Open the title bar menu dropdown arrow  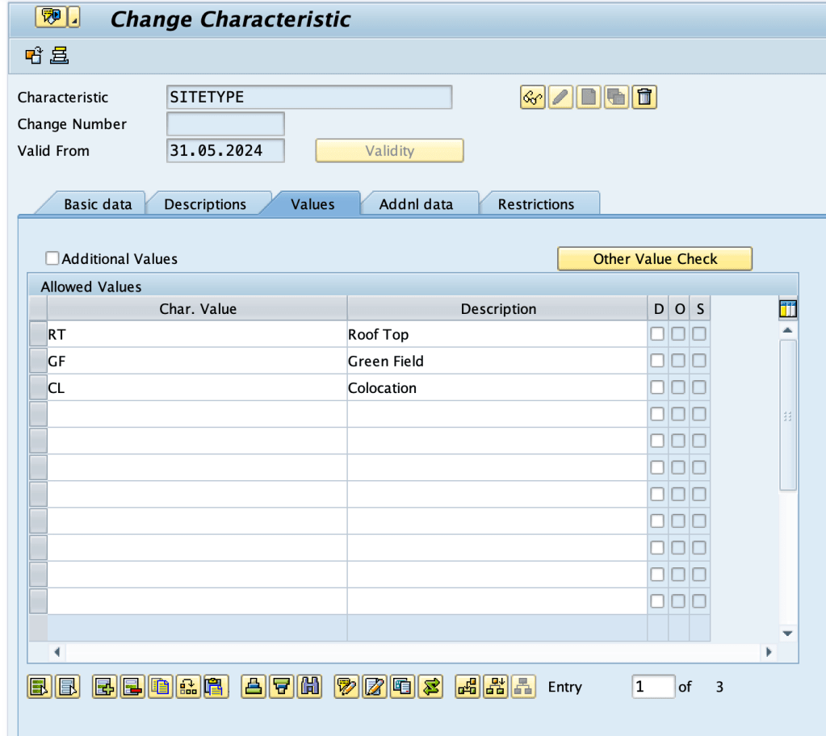pyautogui.click(x=74, y=18)
